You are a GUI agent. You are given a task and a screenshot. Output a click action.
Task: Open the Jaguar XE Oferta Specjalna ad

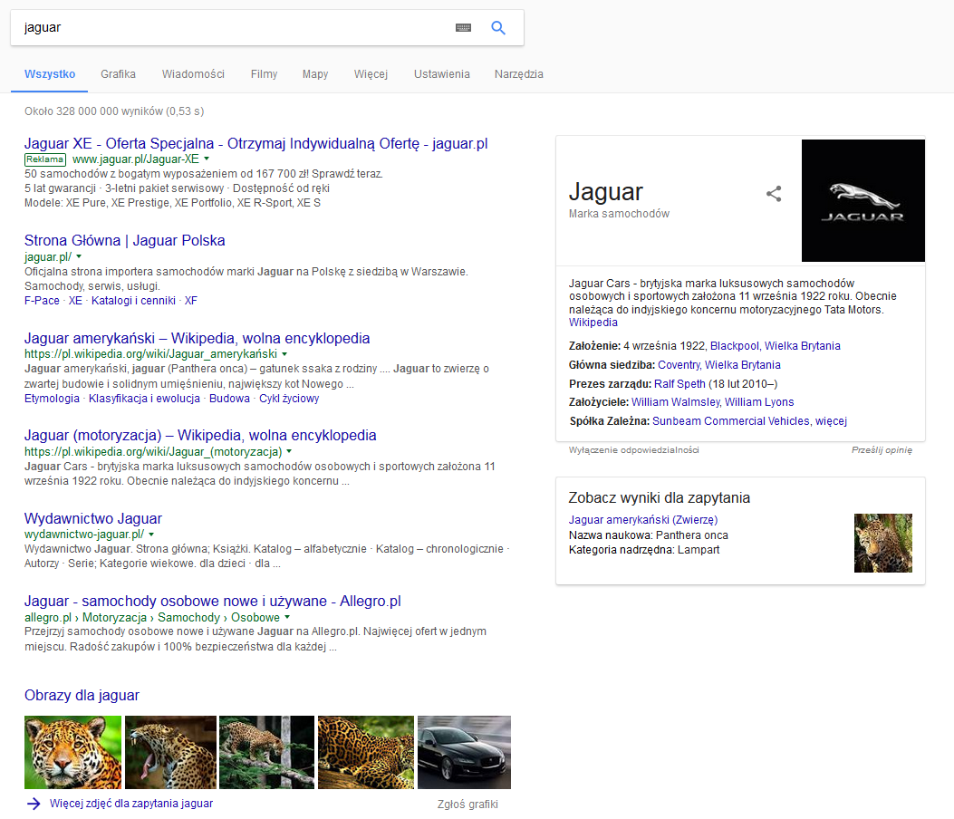coord(255,144)
